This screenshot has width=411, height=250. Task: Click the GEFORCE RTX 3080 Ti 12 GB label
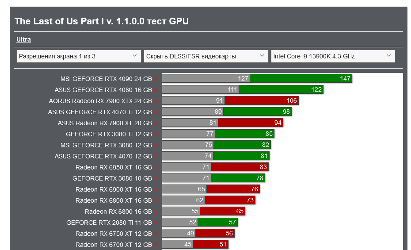pos(109,134)
